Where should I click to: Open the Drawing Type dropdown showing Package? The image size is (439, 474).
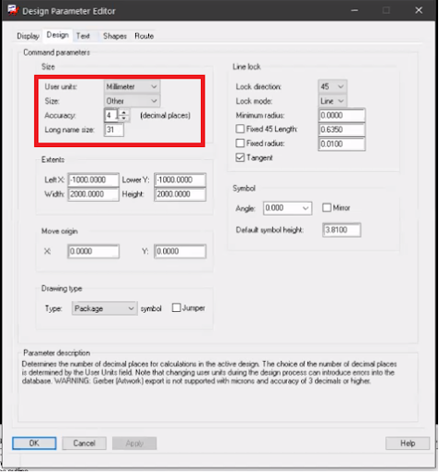[x=105, y=308]
